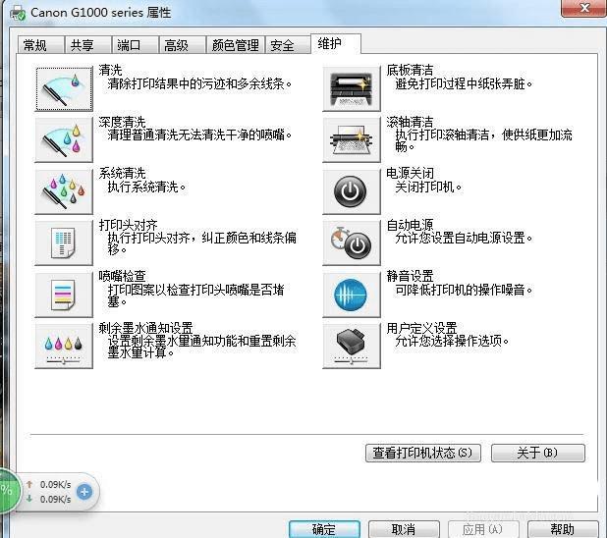Run 喷嘴检查 nozzle check icon
Screen dimensions: 607x538
pyautogui.click(x=64, y=295)
